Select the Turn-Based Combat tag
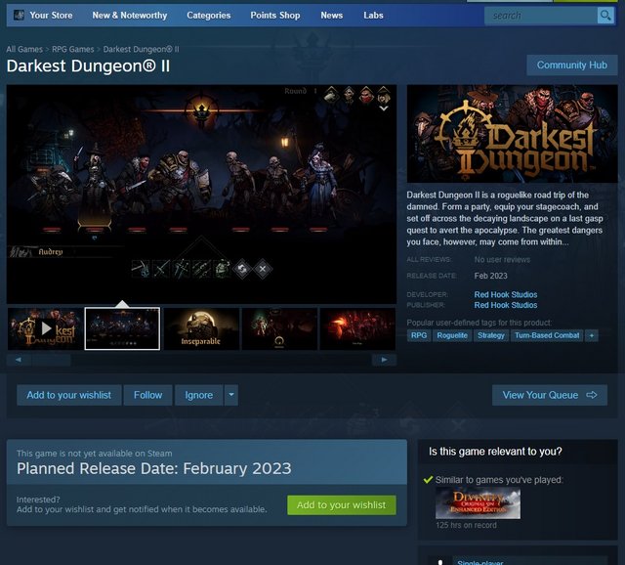The width and height of the screenshot is (625, 565). point(547,335)
